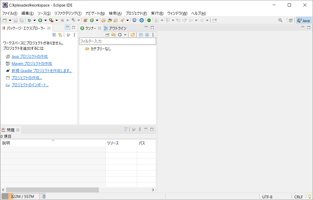Click the Search flashlight icon
The height and width of the screenshot is (200, 313).
click(122, 20)
